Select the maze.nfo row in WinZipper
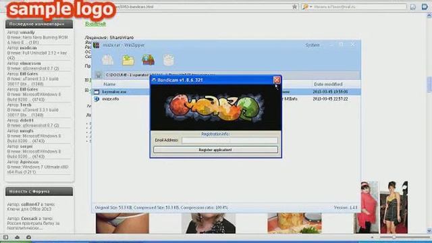432x243 pixels. [226, 99]
